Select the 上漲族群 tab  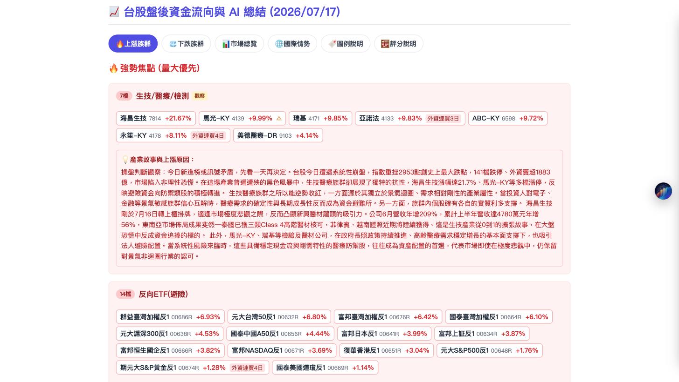point(133,44)
